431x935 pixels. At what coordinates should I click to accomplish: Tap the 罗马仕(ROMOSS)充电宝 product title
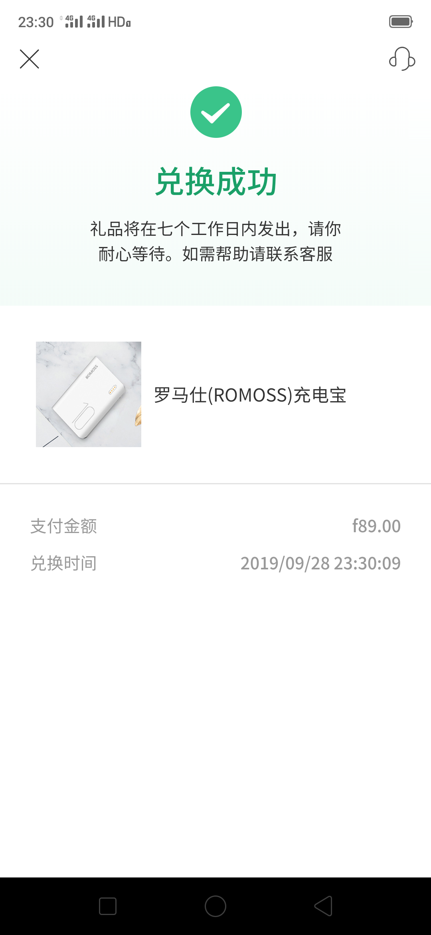click(x=250, y=395)
